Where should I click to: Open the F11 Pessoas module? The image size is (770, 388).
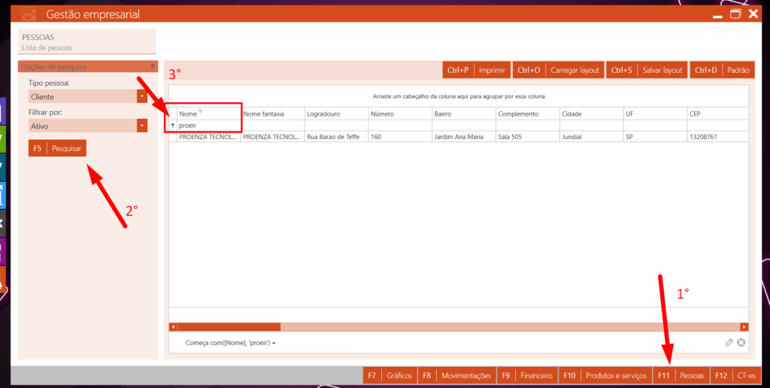point(681,375)
